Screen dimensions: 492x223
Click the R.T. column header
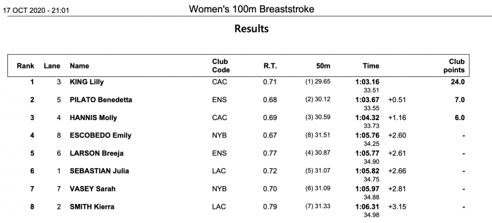click(270, 66)
